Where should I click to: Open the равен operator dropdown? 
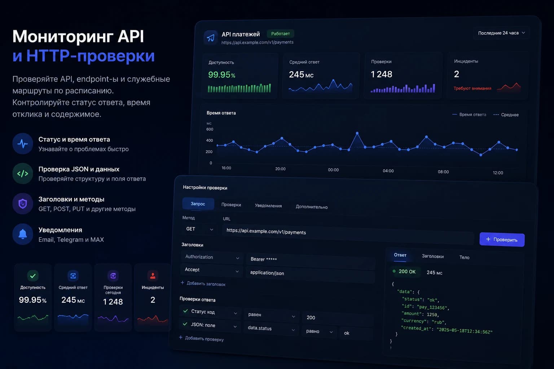[x=271, y=315]
